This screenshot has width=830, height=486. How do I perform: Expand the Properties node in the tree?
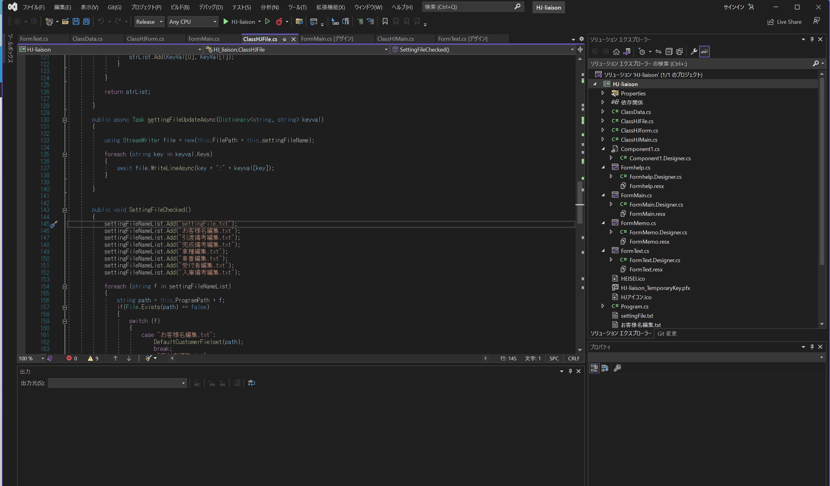(x=603, y=93)
